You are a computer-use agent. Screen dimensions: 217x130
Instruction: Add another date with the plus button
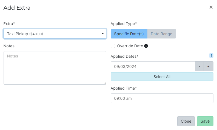209,66
